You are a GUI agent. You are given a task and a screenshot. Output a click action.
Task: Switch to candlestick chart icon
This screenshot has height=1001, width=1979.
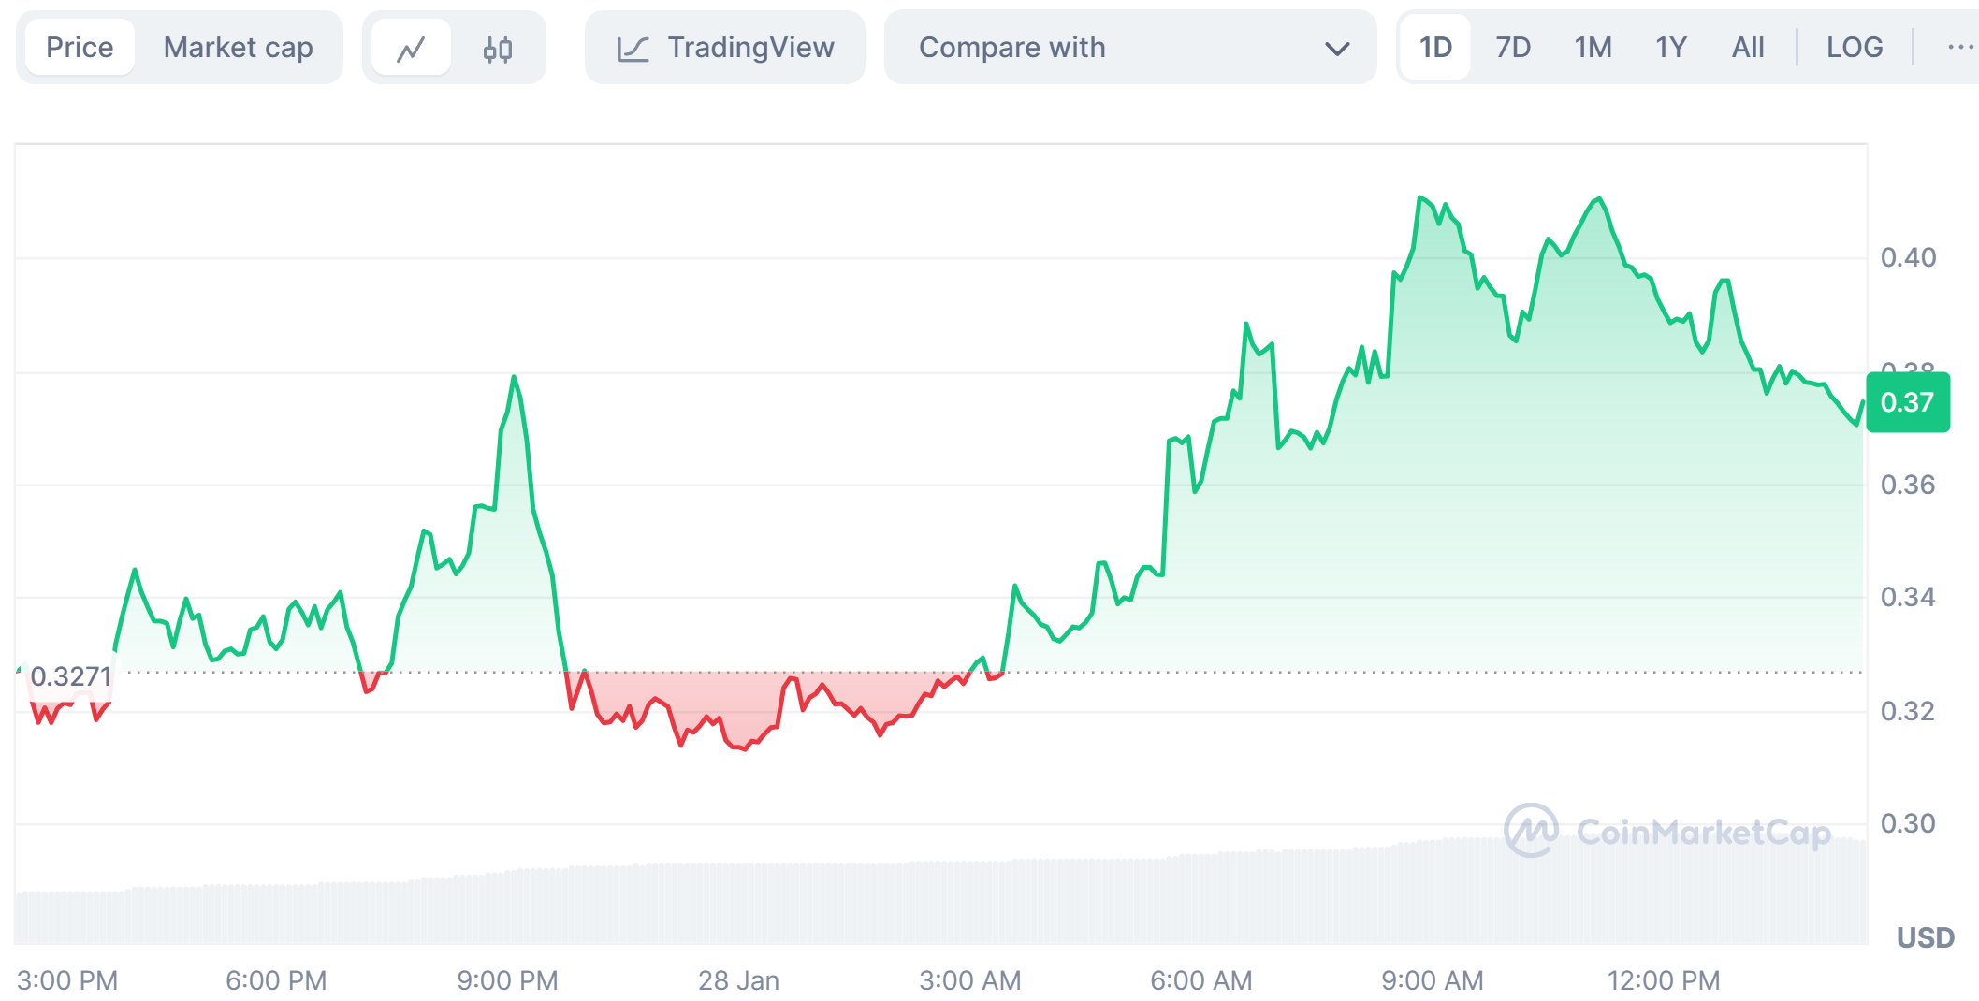click(x=497, y=48)
